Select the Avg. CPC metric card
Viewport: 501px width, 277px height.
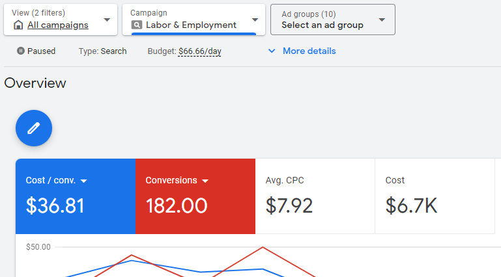(x=315, y=196)
